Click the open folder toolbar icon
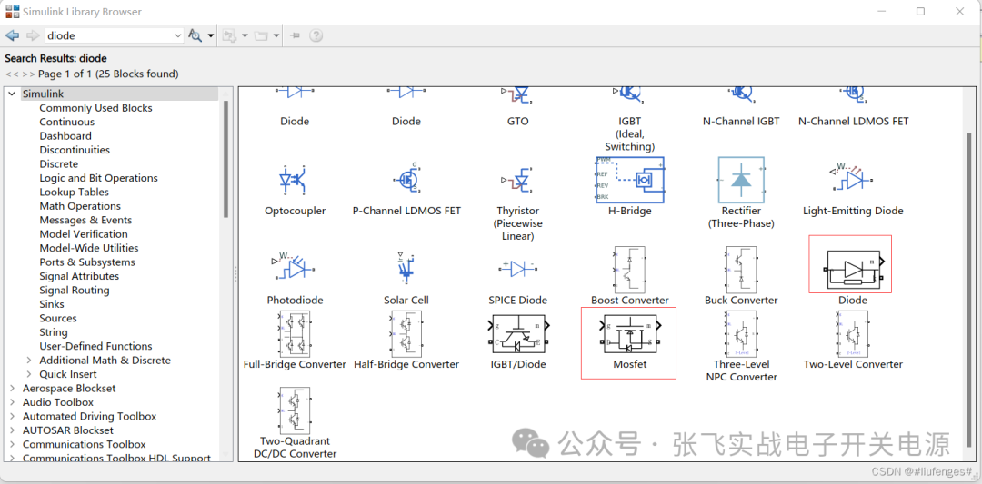This screenshot has height=484, width=982. click(261, 35)
